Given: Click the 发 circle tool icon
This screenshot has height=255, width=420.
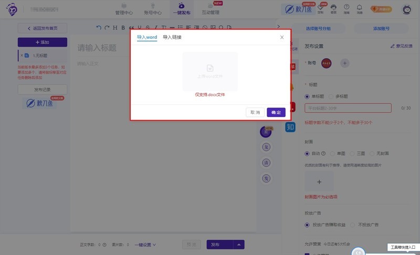Looking at the screenshot, I should (x=266, y=178).
